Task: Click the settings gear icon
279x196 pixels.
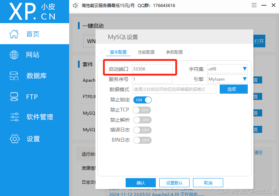Action: click(15, 139)
